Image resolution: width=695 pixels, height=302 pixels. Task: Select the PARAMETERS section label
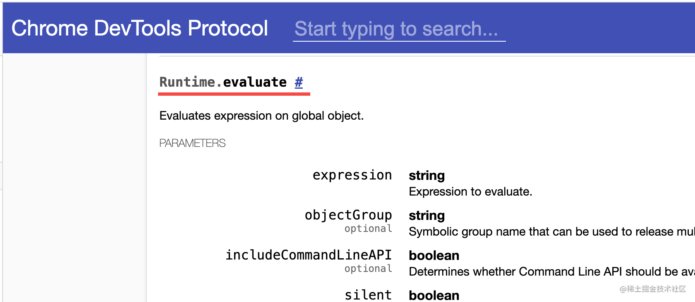[x=192, y=143]
